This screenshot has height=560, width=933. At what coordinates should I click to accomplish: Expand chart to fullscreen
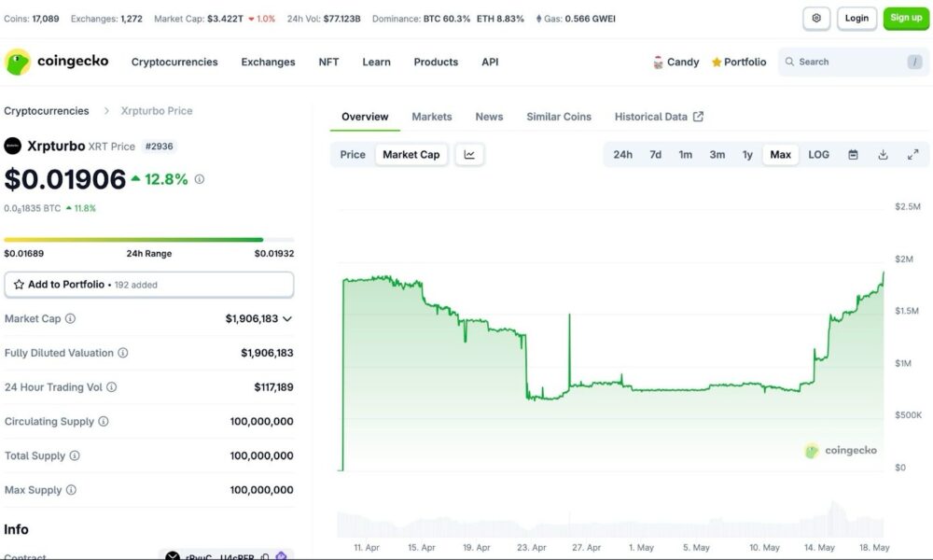click(x=912, y=155)
